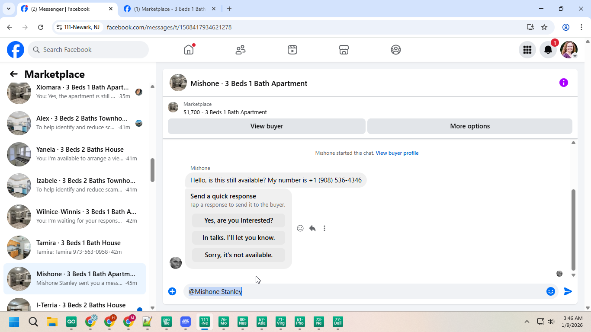Go to the Facebook Home feed icon

189,50
